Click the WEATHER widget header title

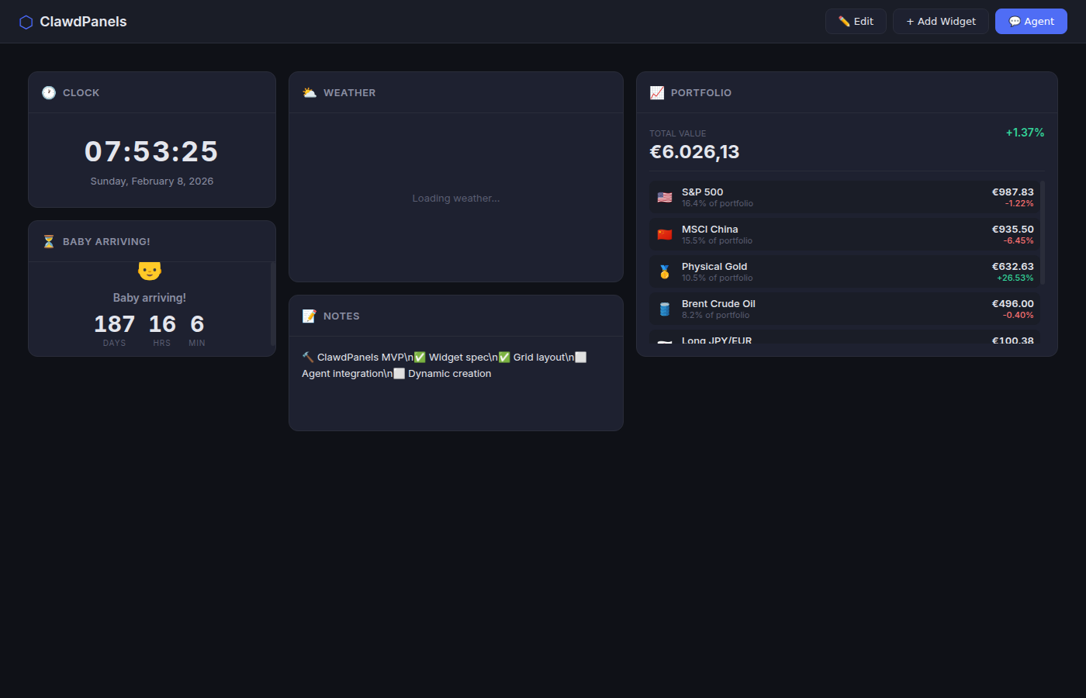[350, 92]
